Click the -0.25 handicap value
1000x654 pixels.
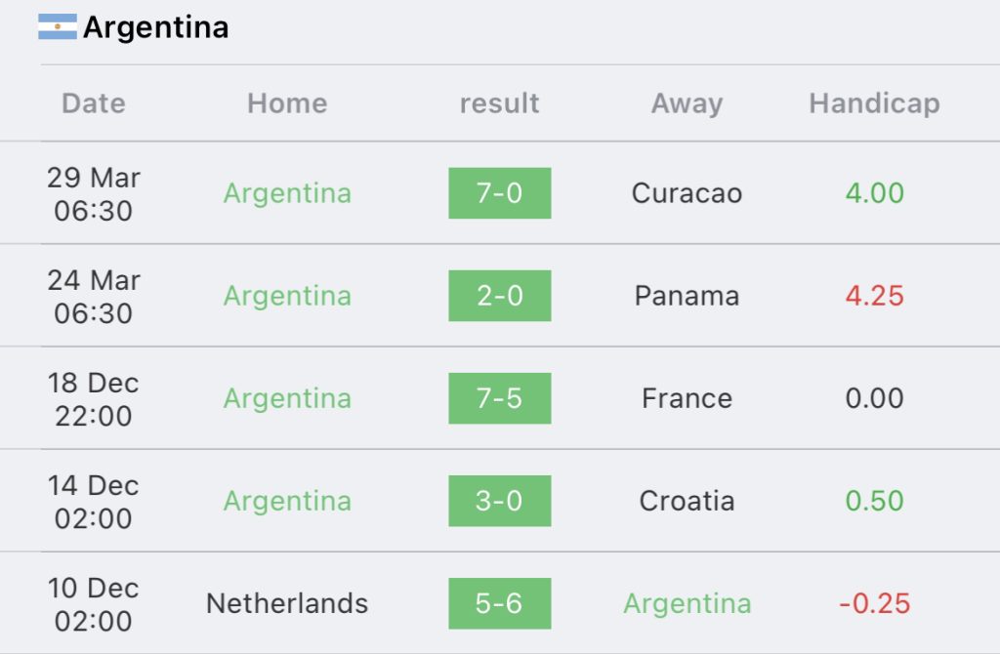[x=874, y=603]
